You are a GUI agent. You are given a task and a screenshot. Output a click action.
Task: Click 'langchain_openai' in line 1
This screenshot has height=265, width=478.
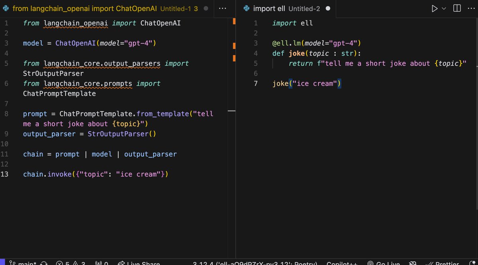76,23
